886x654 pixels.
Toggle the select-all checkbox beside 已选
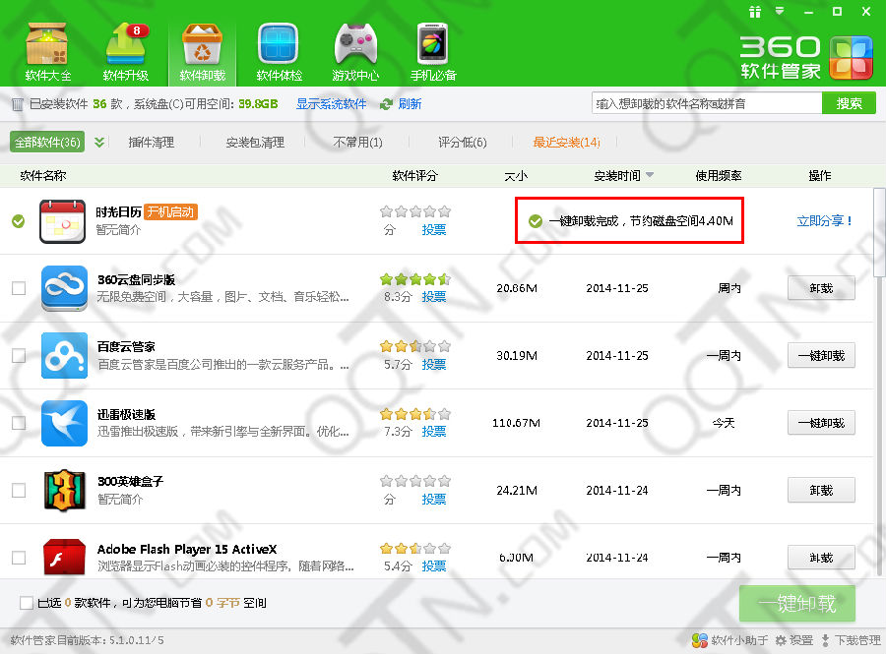27,602
